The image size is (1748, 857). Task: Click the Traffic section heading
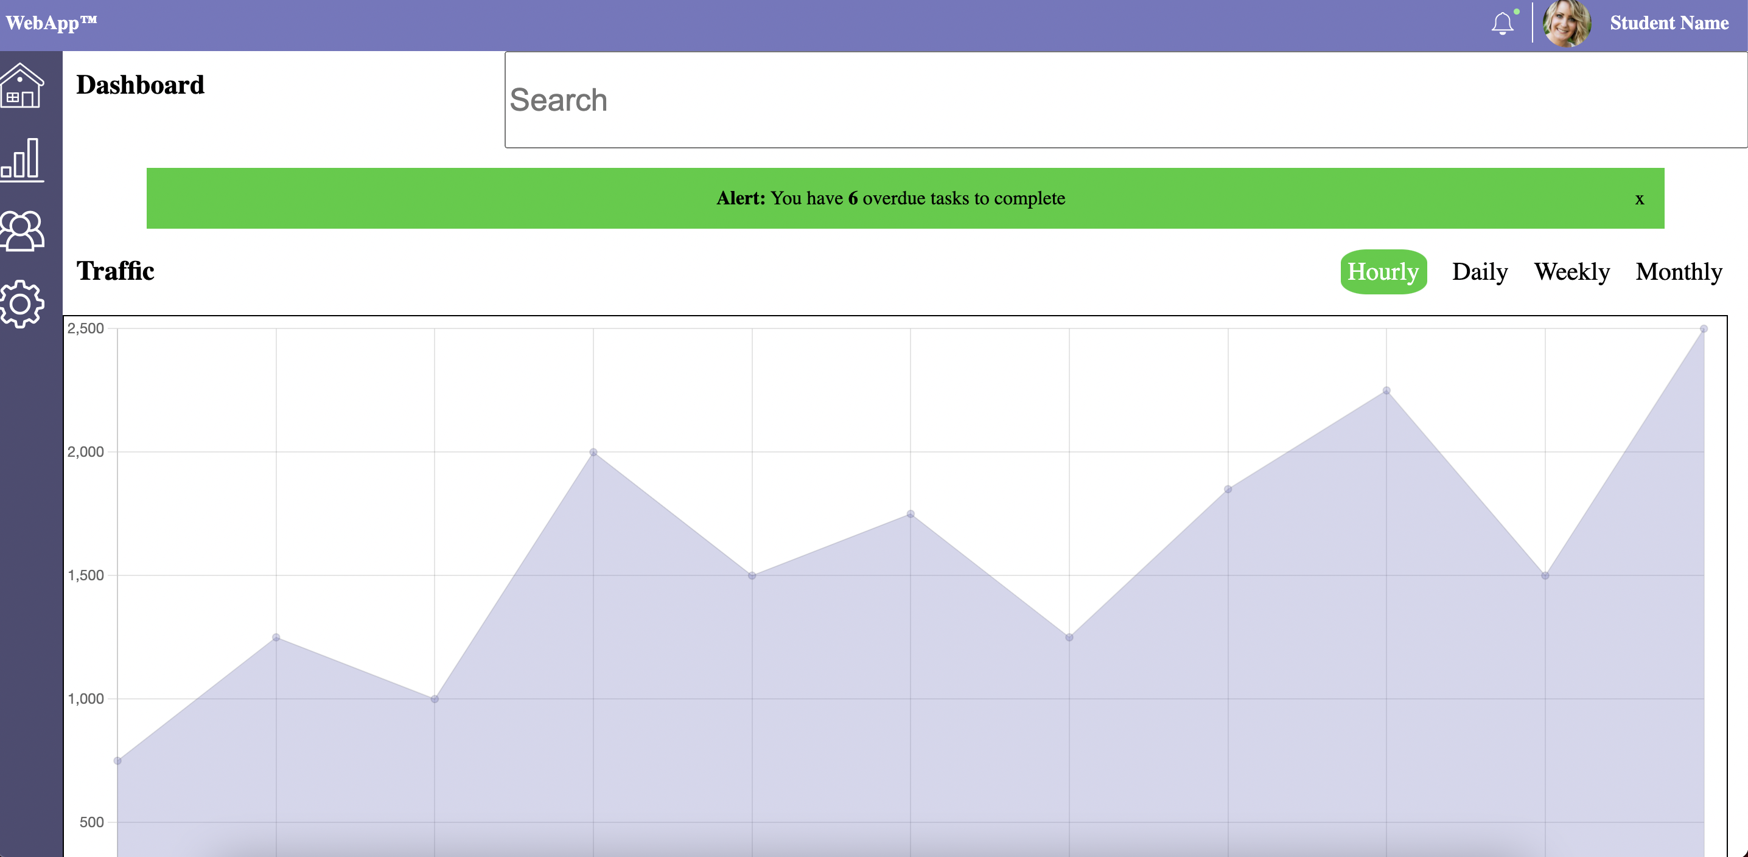116,271
